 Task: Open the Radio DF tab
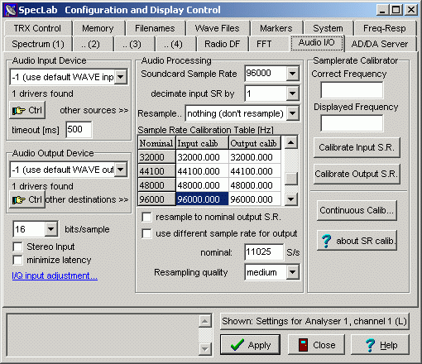pyautogui.click(x=223, y=44)
